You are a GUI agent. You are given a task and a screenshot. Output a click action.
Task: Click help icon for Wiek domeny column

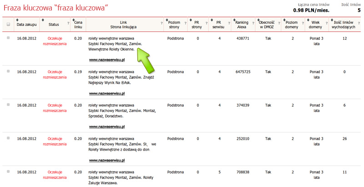327,23
